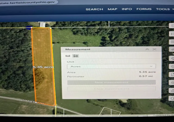Click the print tool in map sidebar
The height and width of the screenshot is (122, 174).
coord(172,66)
